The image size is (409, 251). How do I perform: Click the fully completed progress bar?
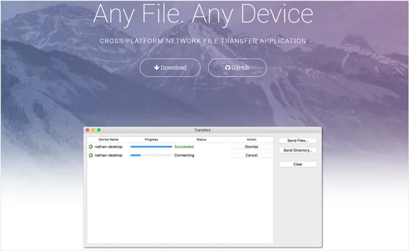point(151,147)
